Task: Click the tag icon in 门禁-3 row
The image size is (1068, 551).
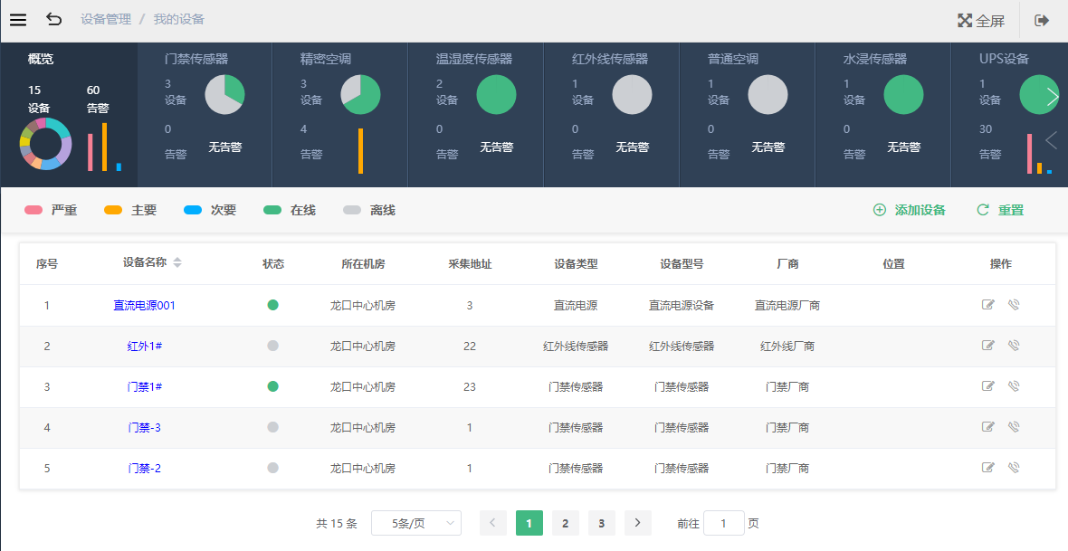Action: coord(1014,427)
